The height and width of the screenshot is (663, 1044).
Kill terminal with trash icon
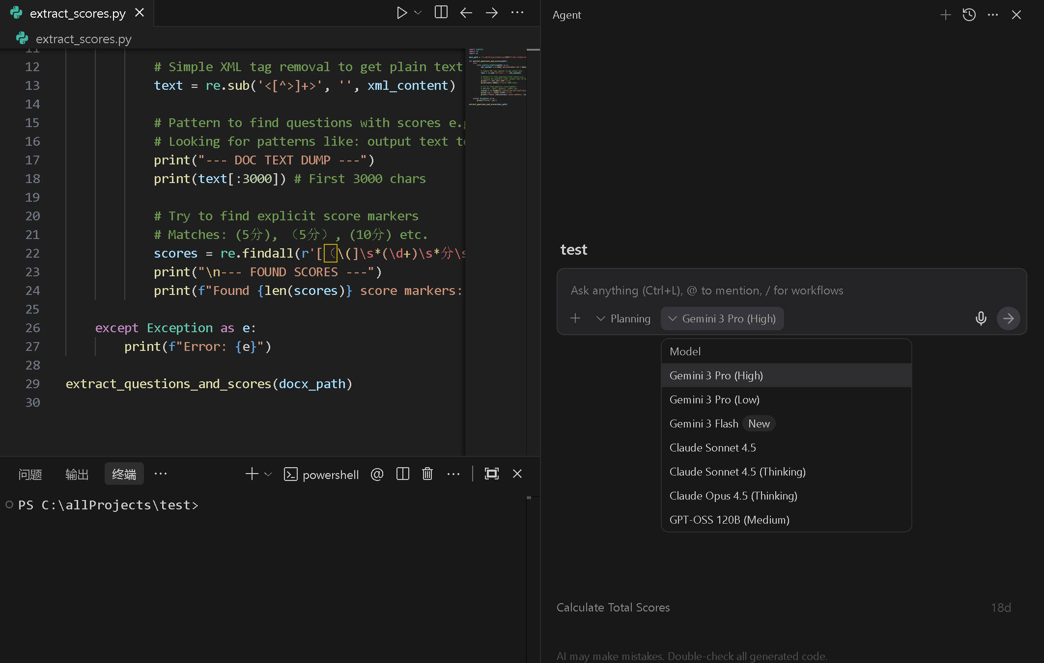(427, 474)
